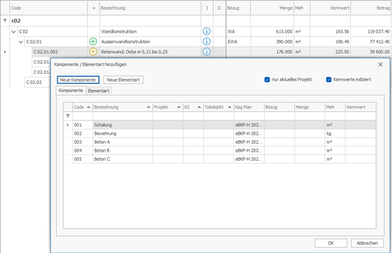Click the + column header in main table
392x253 pixels.
pos(93,8)
